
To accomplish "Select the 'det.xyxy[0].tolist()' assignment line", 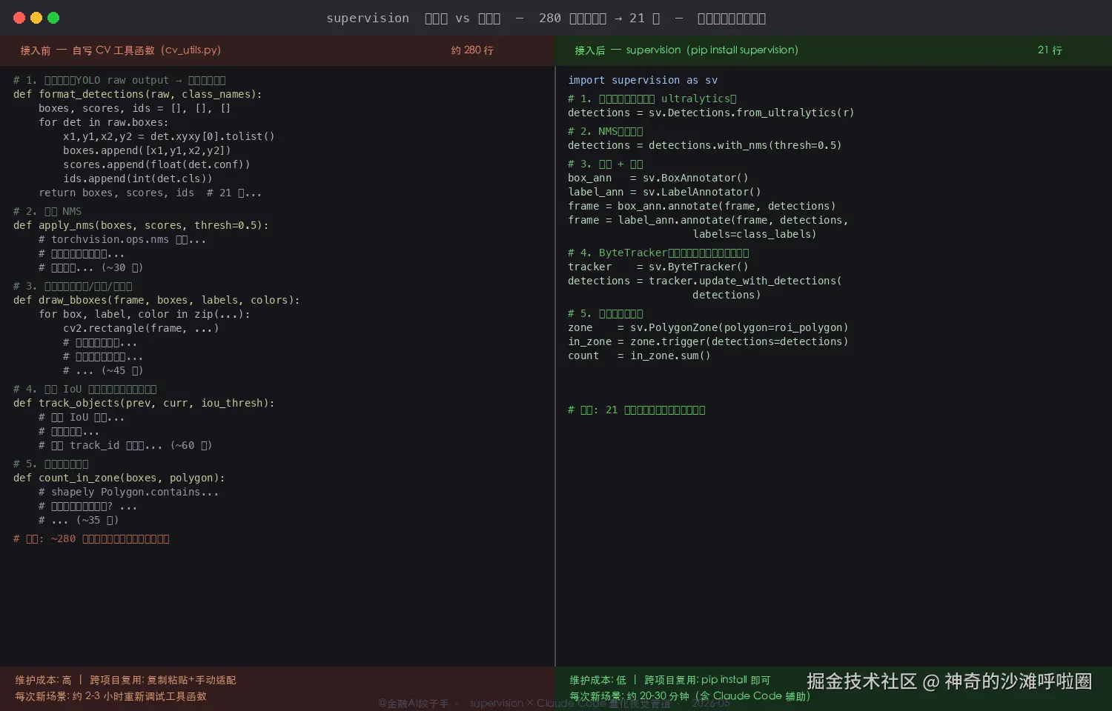I will tap(169, 136).
